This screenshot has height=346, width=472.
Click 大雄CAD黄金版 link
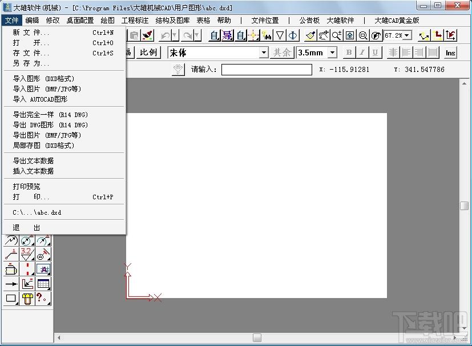tap(397, 20)
